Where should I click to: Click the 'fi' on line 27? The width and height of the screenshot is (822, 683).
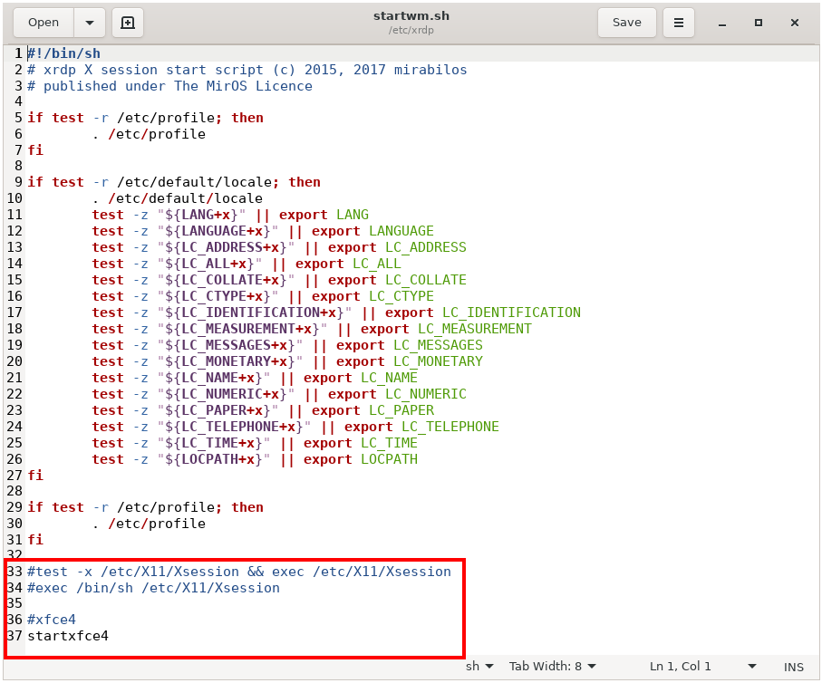pos(35,476)
